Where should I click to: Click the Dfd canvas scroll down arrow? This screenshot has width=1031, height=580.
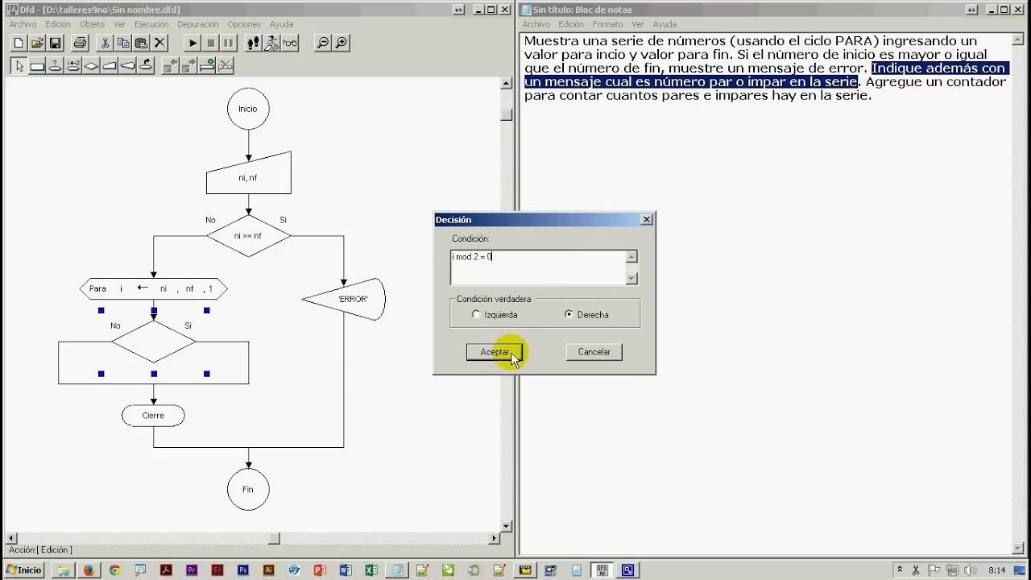click(x=506, y=527)
